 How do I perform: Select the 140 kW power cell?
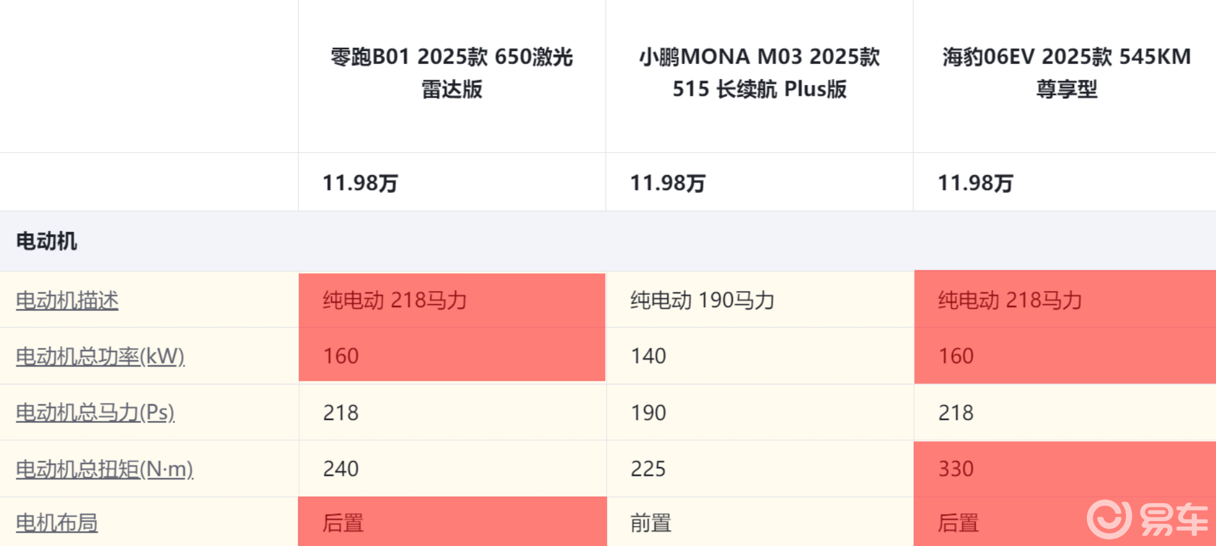click(x=648, y=356)
